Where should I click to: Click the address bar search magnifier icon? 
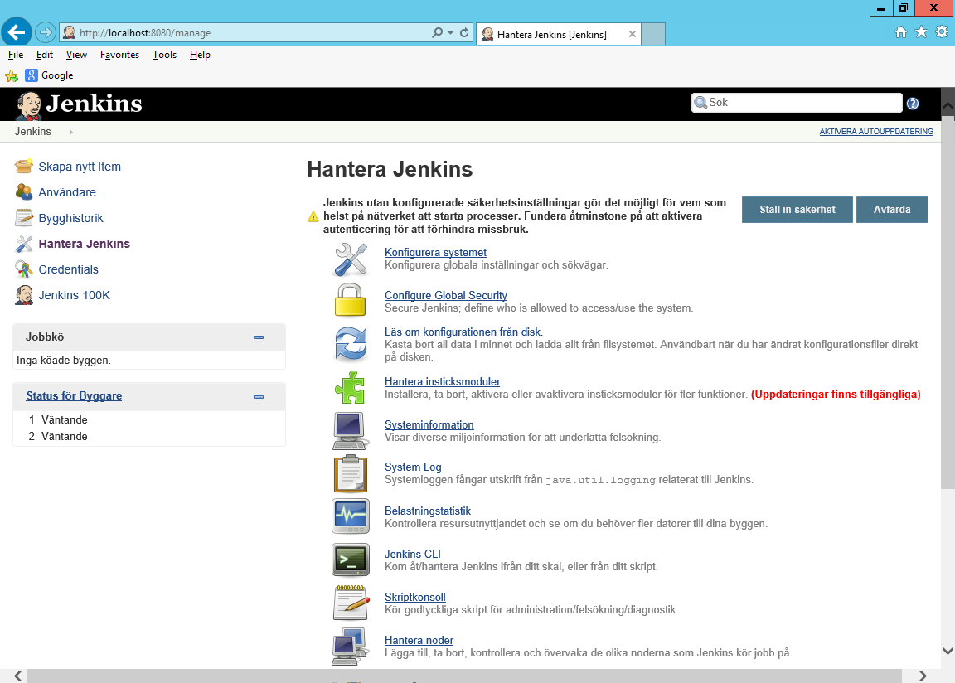pos(438,33)
